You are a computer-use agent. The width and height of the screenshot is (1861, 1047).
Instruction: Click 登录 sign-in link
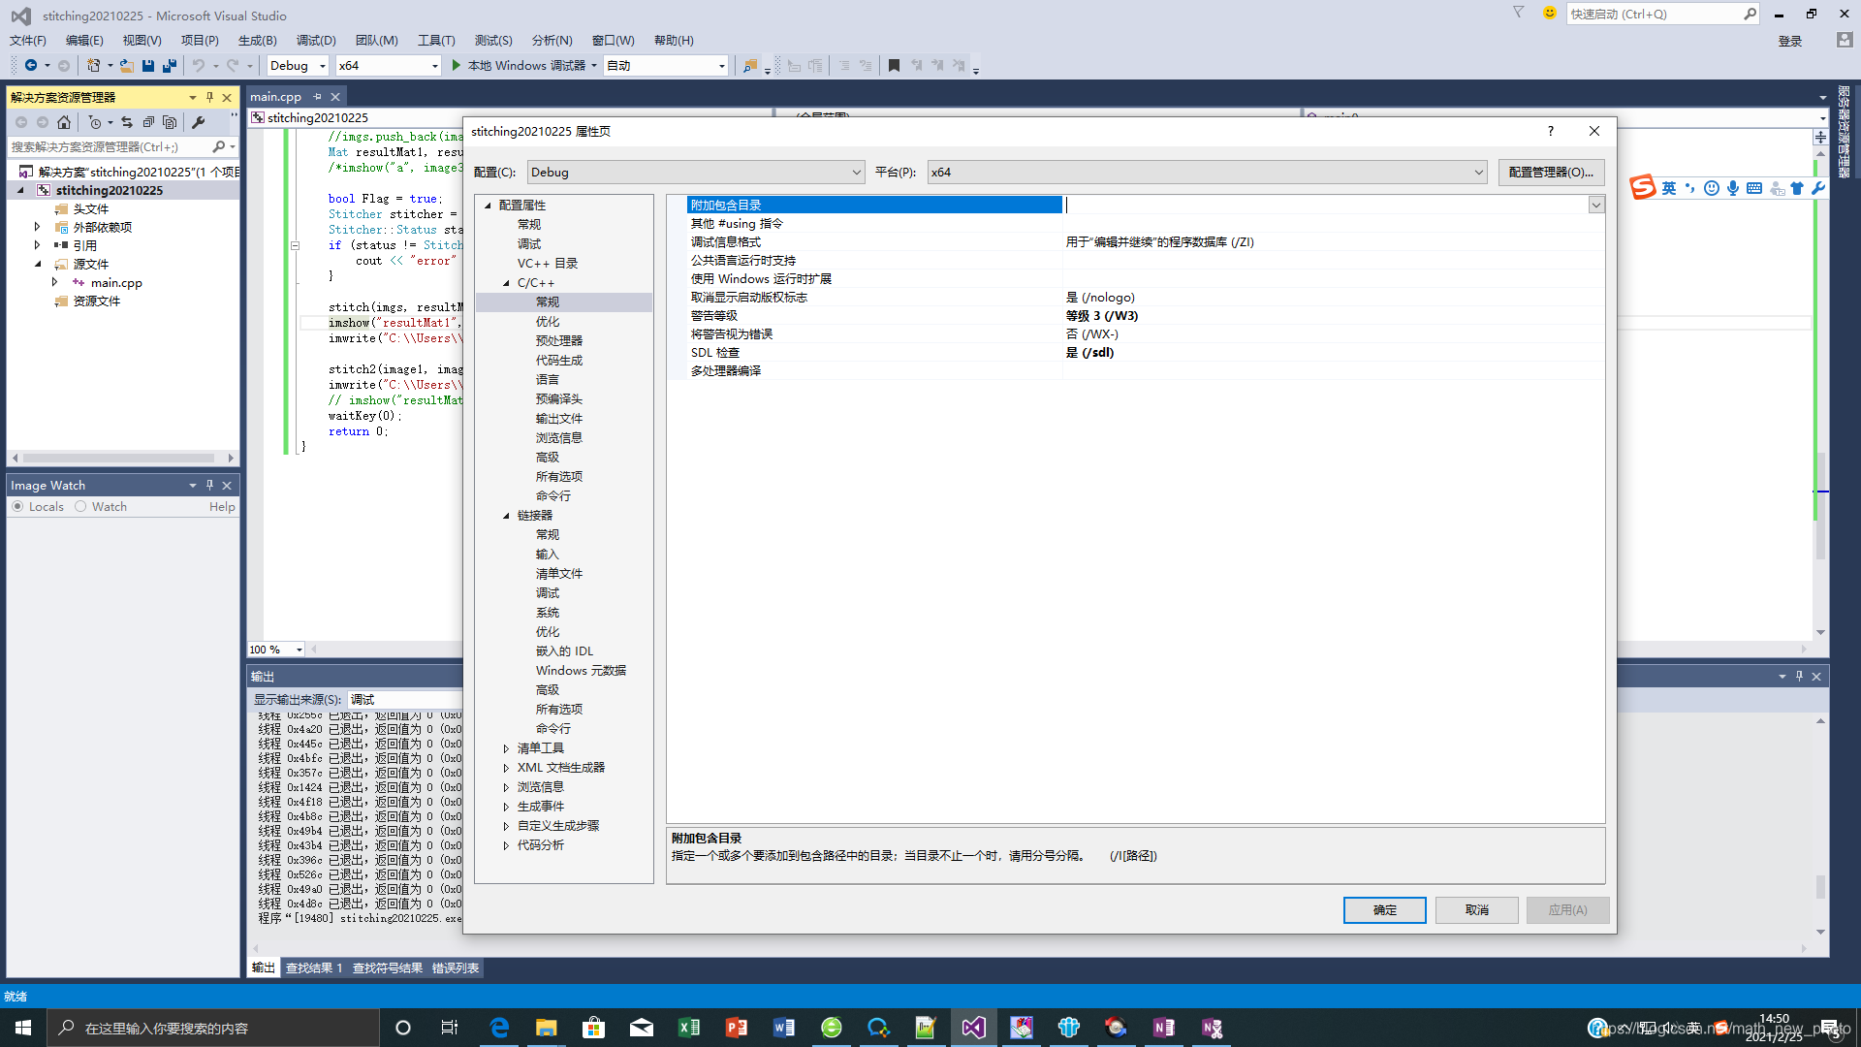[x=1789, y=41]
